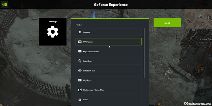Open the Highlights settings

point(109,80)
